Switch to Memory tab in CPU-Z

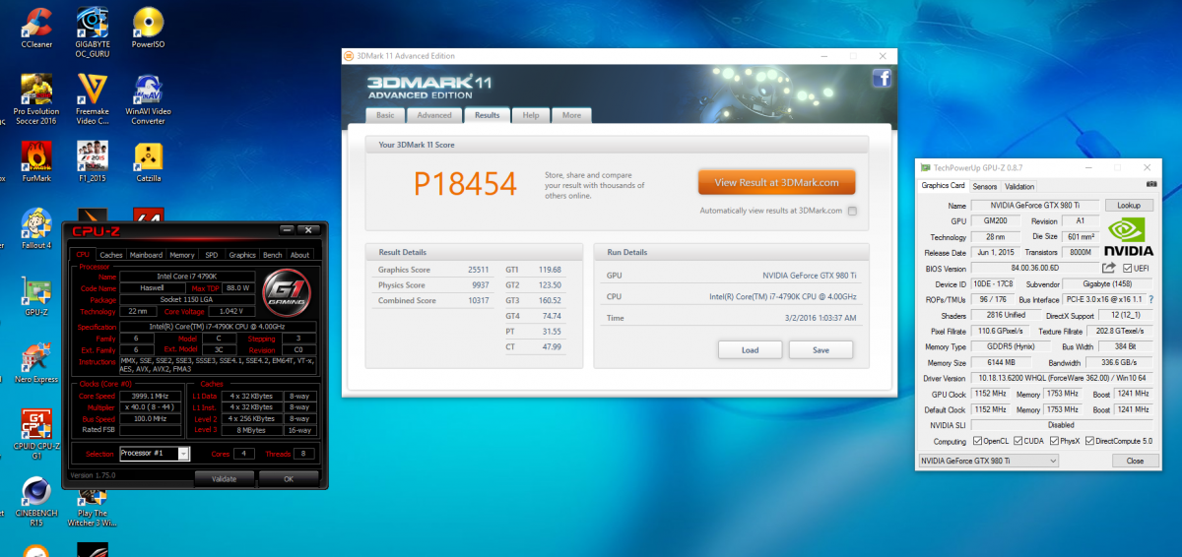pyautogui.click(x=182, y=255)
